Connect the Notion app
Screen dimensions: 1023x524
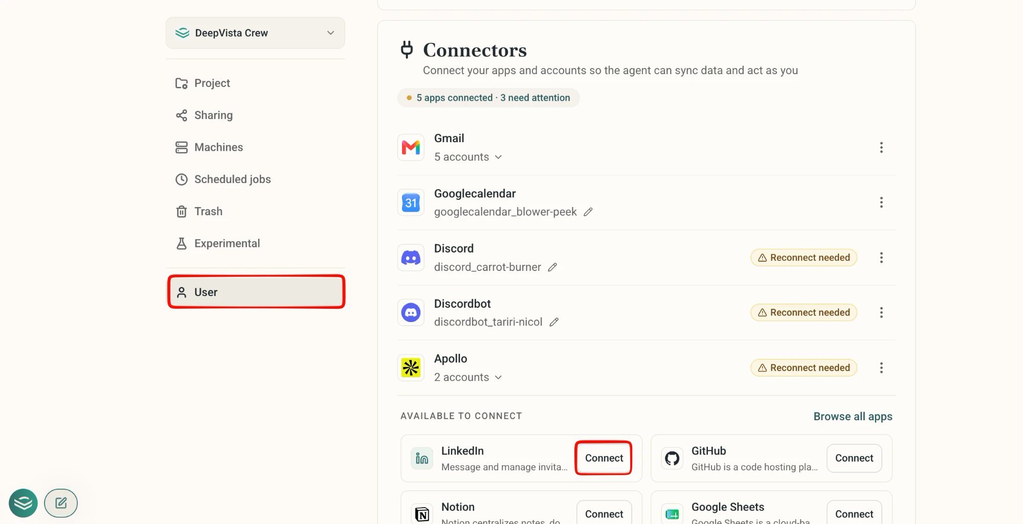[604, 513]
